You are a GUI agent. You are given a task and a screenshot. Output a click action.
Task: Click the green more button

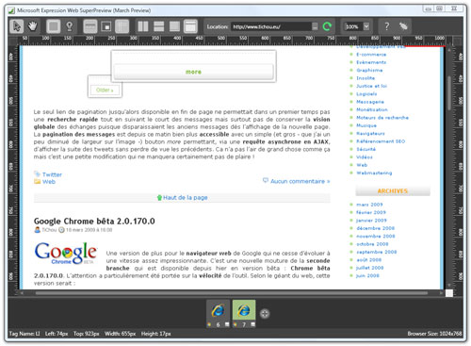(193, 72)
